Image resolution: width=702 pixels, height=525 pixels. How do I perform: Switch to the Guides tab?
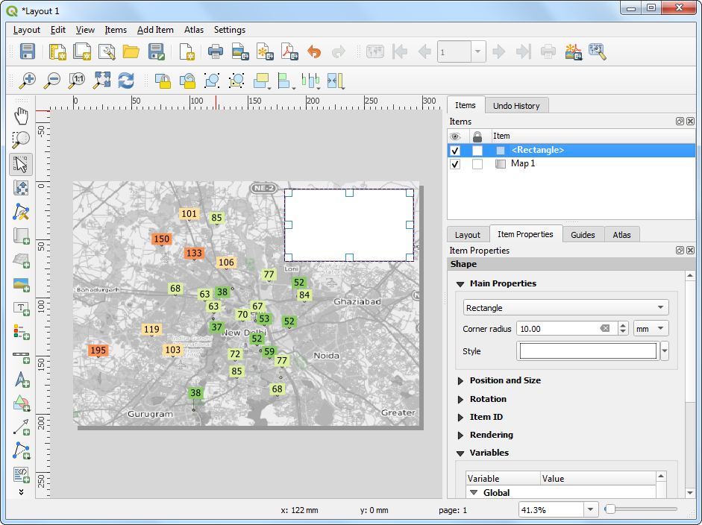click(x=583, y=234)
